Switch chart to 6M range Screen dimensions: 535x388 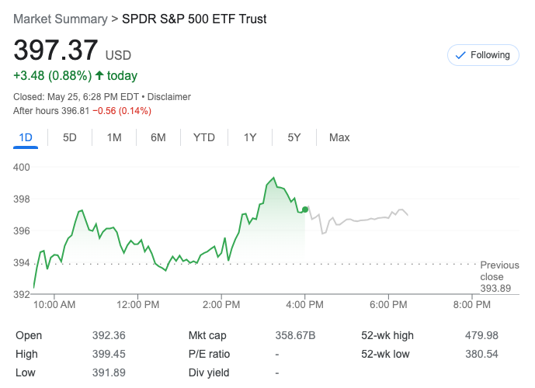coord(158,137)
